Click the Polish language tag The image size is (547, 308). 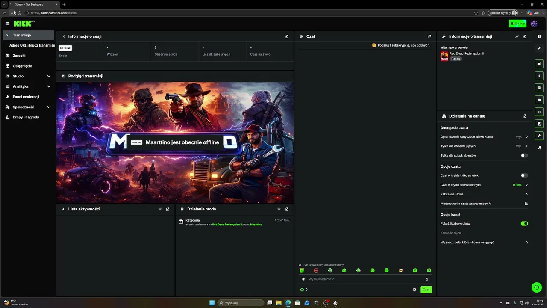point(456,59)
